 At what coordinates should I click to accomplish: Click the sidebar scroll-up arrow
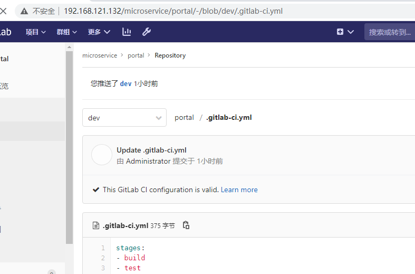click(x=70, y=47)
